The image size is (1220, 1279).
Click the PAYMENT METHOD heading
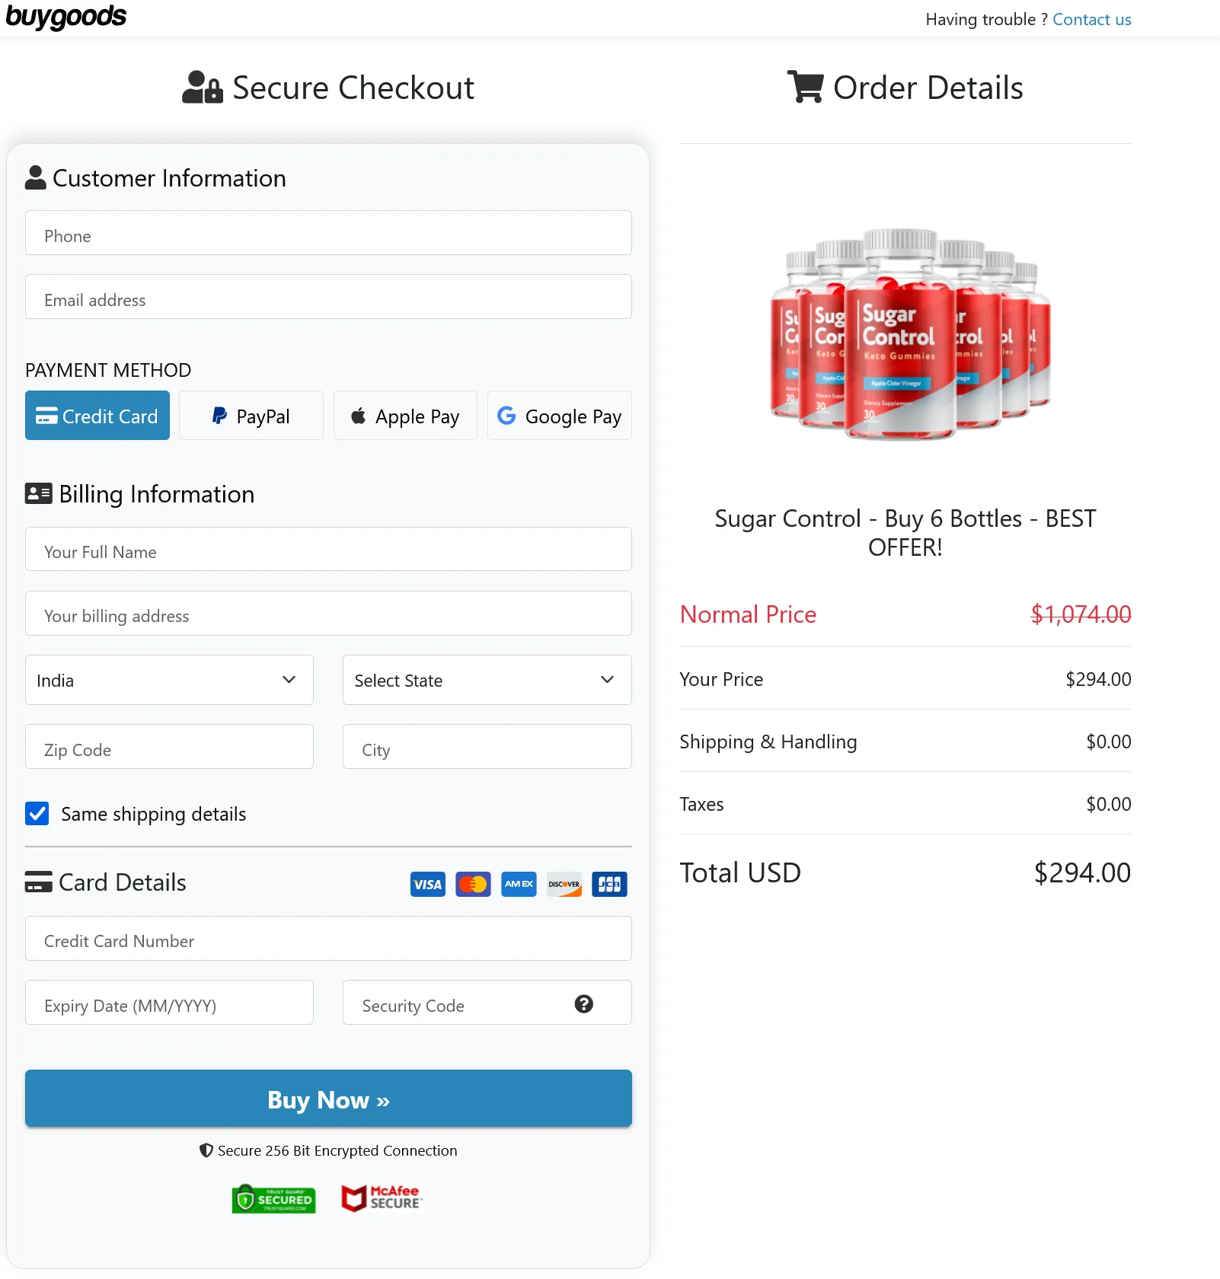click(108, 370)
